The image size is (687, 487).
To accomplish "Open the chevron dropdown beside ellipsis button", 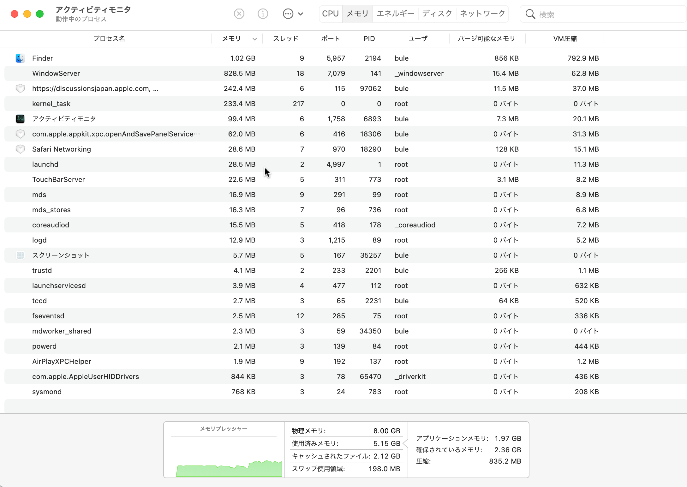I will point(301,14).
